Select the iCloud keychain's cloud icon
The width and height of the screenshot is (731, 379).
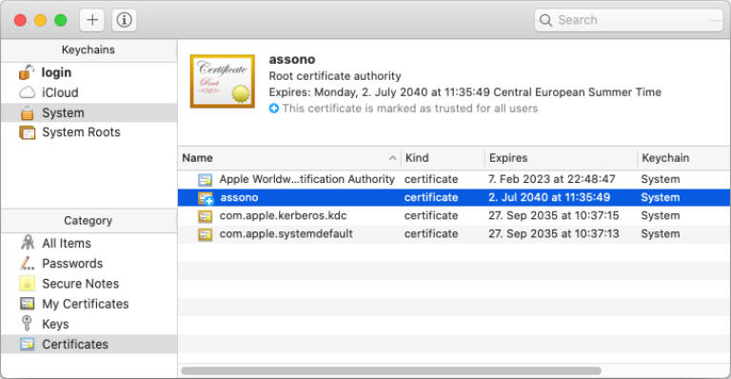(x=27, y=92)
